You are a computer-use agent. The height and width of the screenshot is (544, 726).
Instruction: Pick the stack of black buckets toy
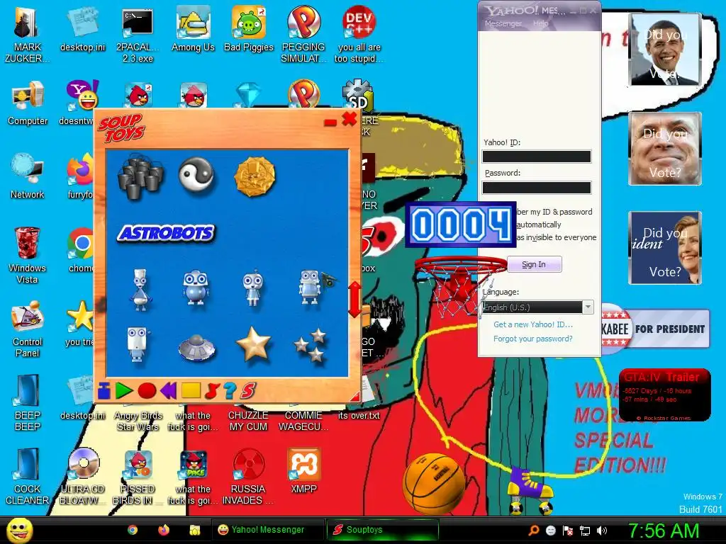[141, 176]
